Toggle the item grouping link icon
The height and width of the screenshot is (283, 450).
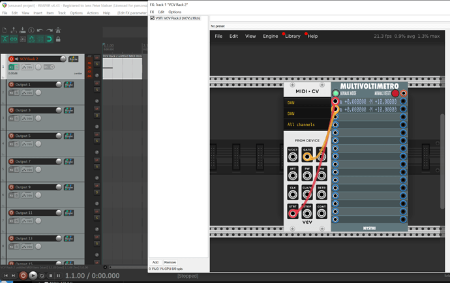coord(14,39)
